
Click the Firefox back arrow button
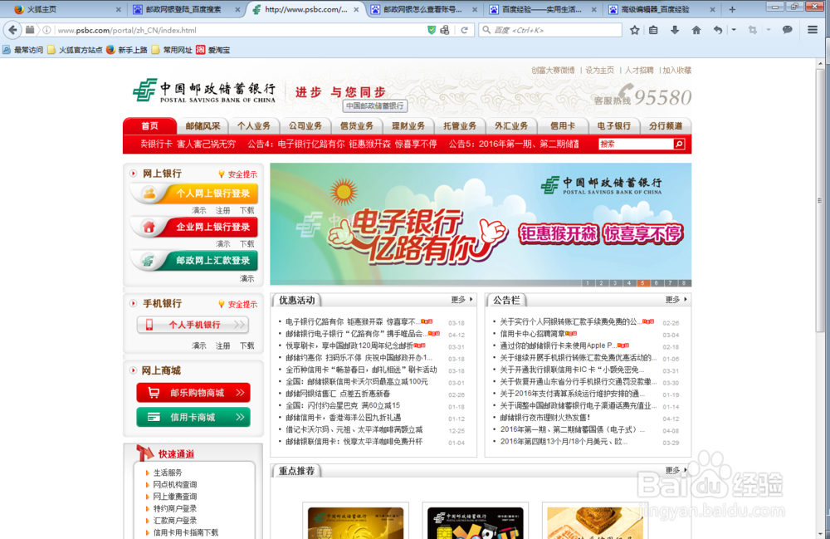(x=12, y=30)
